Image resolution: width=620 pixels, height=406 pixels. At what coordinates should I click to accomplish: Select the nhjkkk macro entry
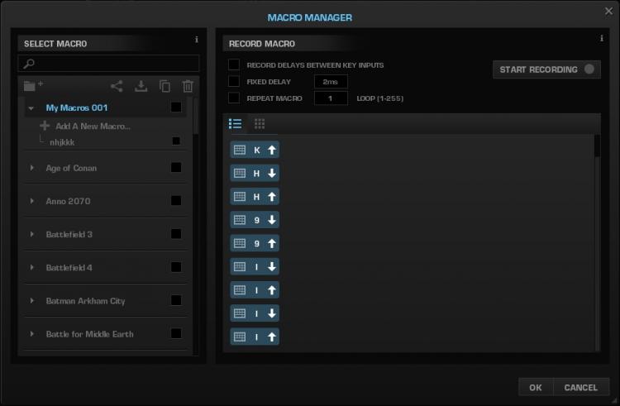[x=62, y=142]
